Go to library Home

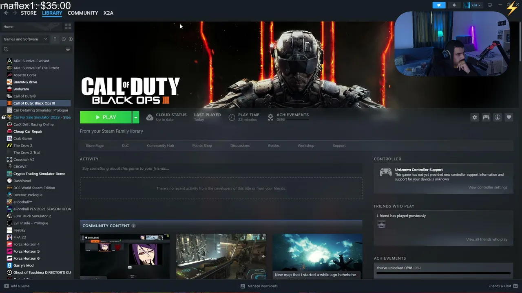coord(31,27)
